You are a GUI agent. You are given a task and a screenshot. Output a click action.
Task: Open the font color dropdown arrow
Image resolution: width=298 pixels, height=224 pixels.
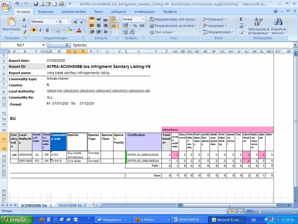click(x=83, y=30)
